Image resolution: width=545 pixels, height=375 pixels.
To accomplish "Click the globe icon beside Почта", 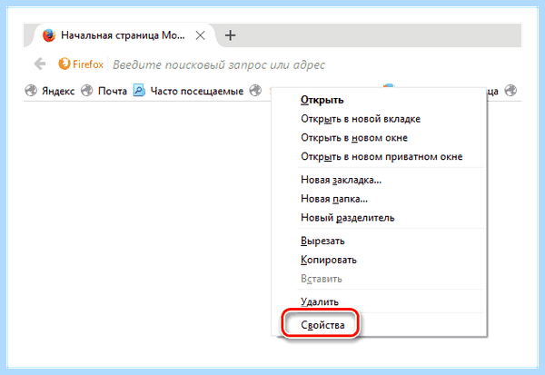I will click(x=87, y=91).
